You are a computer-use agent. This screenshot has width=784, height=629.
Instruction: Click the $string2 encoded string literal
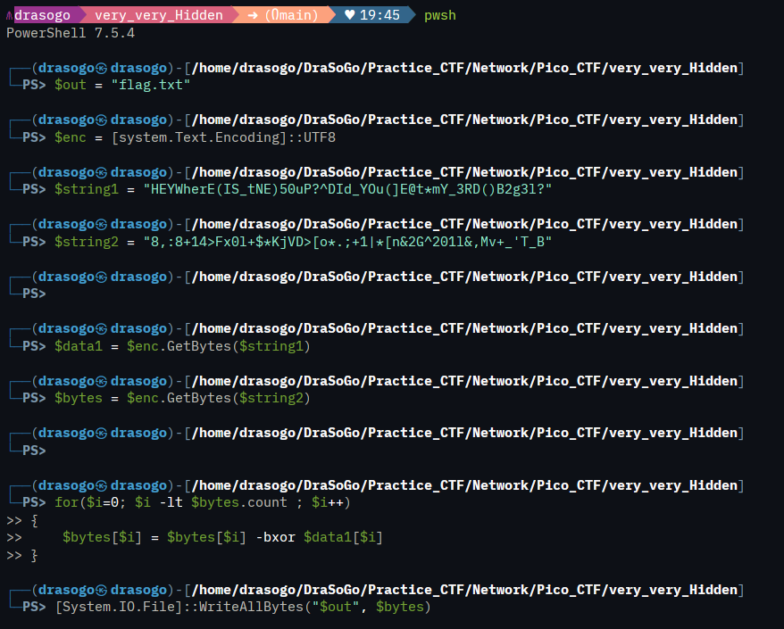coord(347,242)
